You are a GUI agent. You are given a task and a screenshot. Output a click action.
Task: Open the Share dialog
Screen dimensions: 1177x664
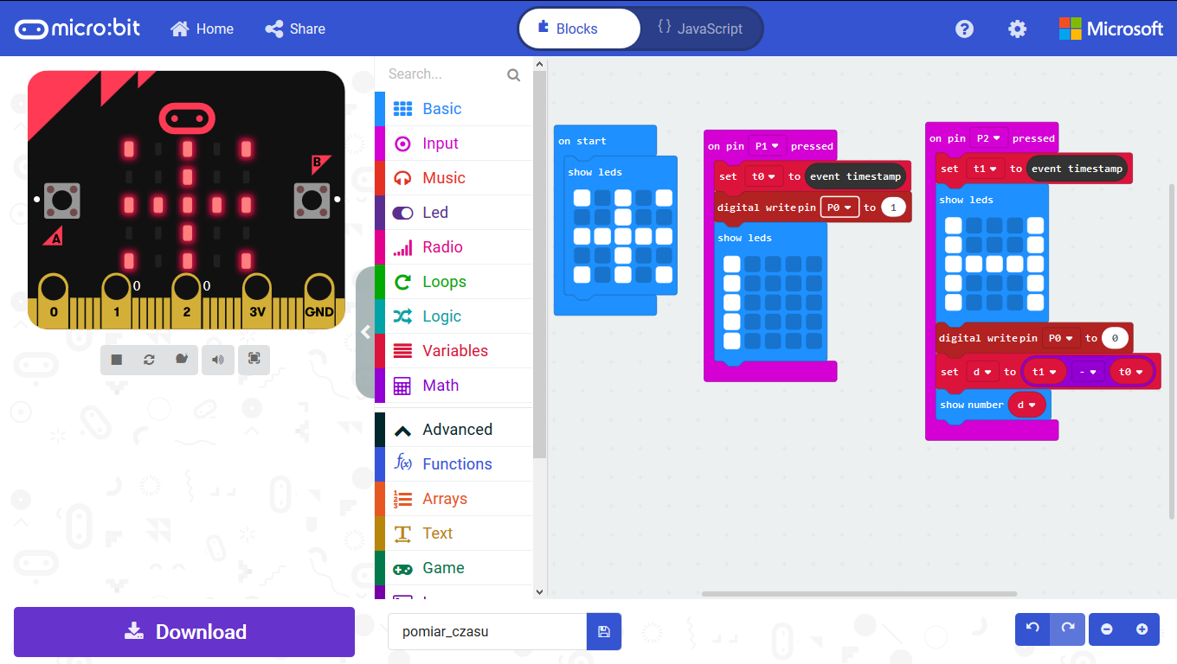click(295, 29)
